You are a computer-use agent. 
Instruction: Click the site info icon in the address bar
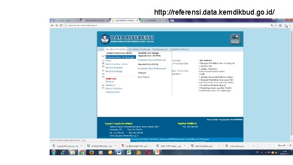click(66, 25)
